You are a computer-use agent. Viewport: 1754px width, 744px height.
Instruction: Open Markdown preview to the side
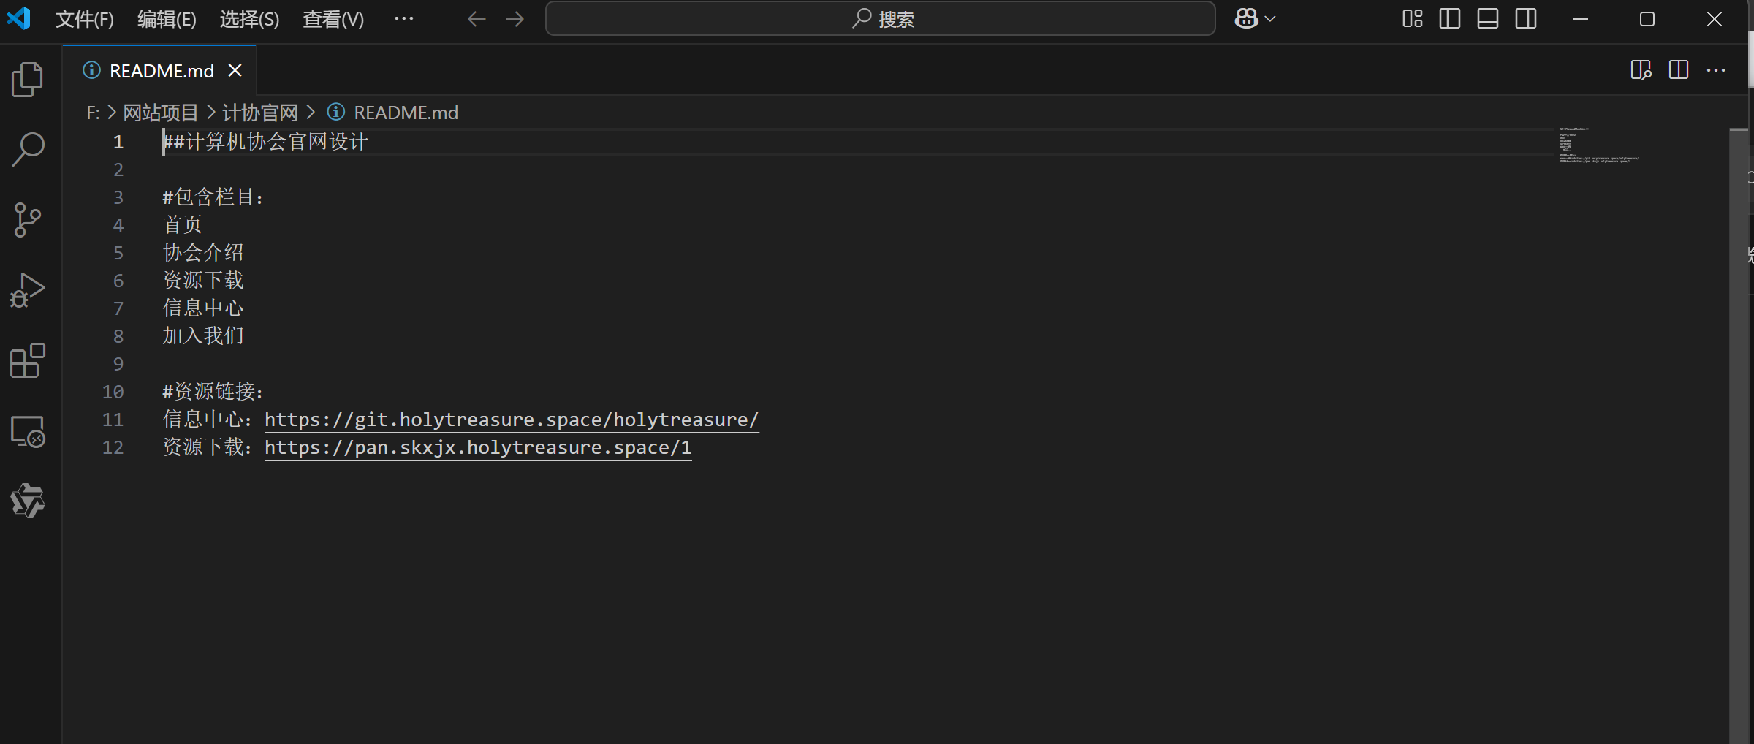pyautogui.click(x=1641, y=70)
